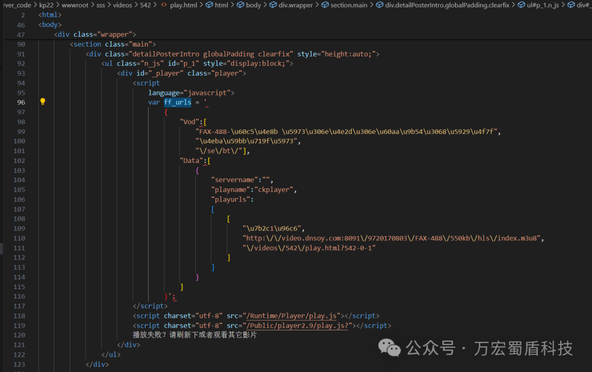Open the 542 folder breadcrumb

pyautogui.click(x=145, y=5)
